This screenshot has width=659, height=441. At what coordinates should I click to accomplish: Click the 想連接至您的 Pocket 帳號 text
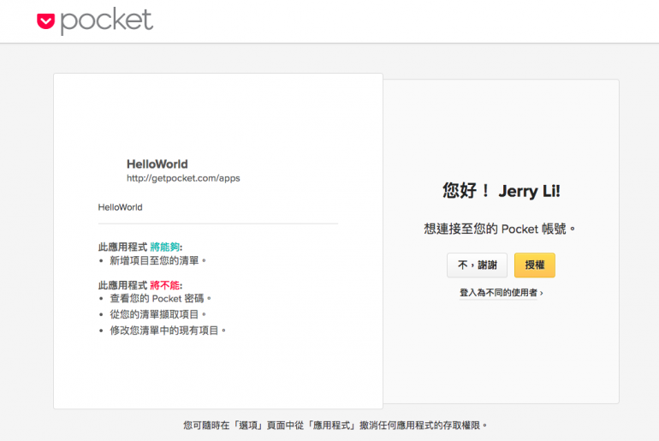499,229
